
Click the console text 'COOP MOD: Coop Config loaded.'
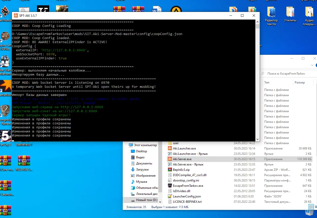pyautogui.click(x=41, y=38)
